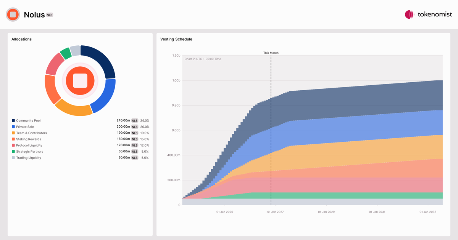Click the Nolus title text in header
Image resolution: width=458 pixels, height=240 pixels.
click(x=34, y=14)
